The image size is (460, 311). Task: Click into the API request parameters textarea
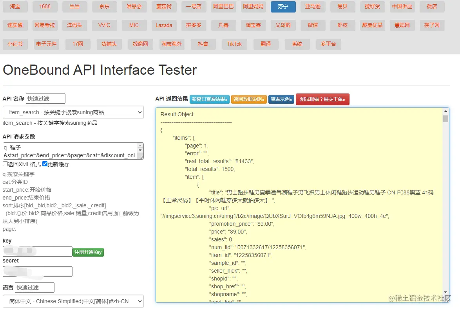point(70,151)
